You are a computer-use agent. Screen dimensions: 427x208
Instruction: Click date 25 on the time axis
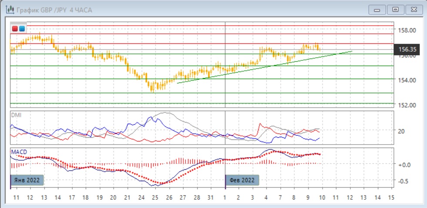(x=155, y=197)
